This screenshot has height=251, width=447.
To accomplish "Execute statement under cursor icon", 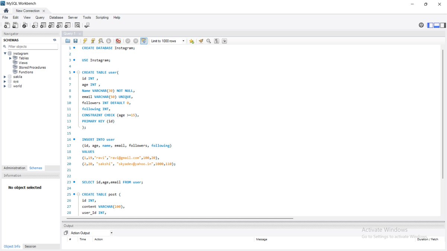I will [x=93, y=41].
